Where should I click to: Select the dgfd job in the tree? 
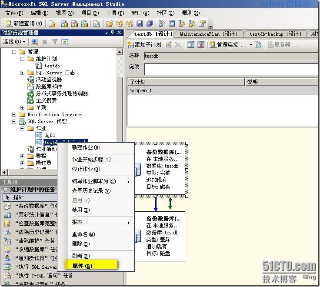[50, 135]
